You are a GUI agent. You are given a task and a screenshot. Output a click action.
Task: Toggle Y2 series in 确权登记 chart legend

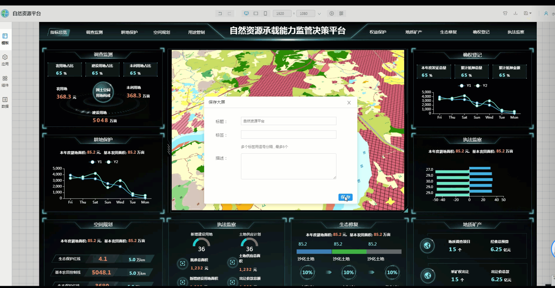click(x=481, y=86)
